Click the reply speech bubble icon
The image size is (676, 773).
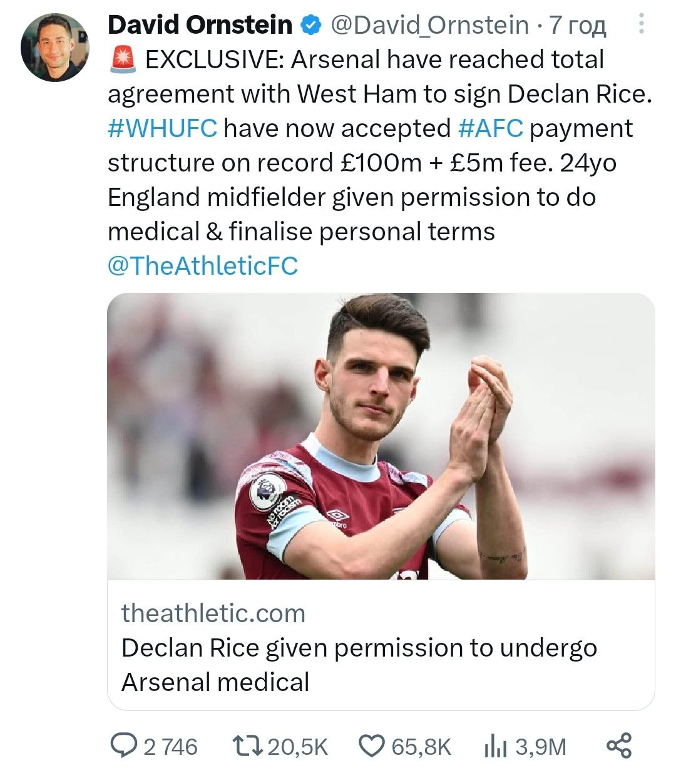click(x=125, y=745)
